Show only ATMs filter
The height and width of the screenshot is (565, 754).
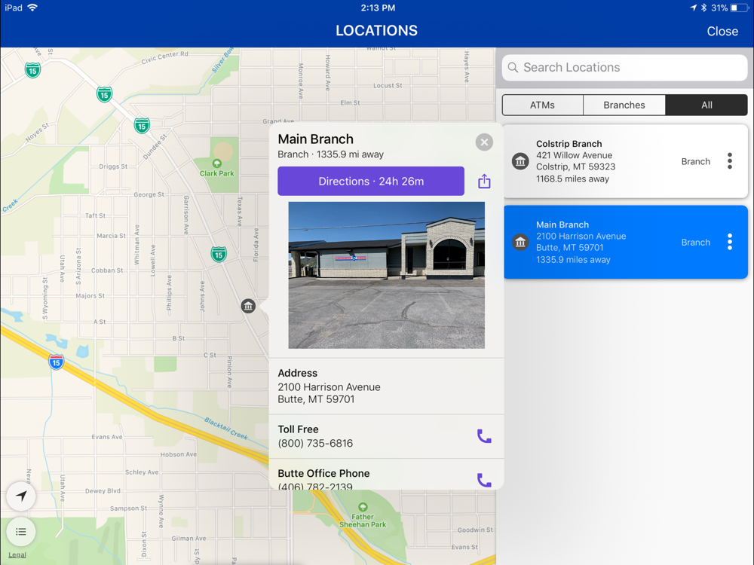(x=542, y=105)
